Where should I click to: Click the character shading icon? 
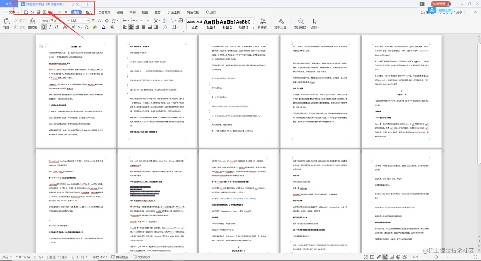coord(112,27)
